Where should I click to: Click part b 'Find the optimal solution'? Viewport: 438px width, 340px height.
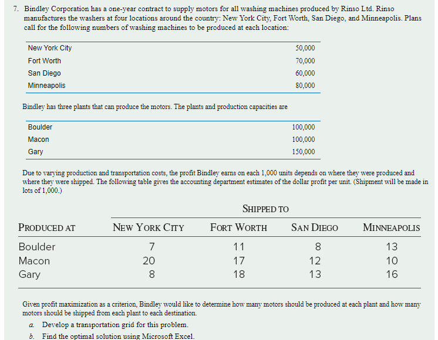click(x=118, y=336)
